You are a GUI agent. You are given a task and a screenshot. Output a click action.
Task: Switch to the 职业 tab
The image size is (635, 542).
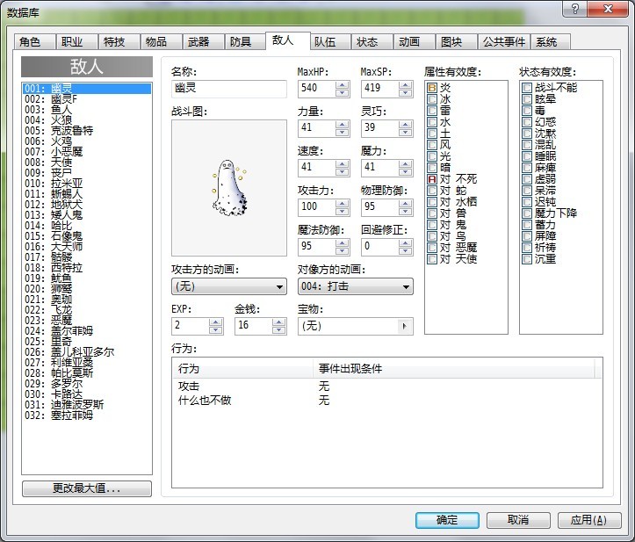(x=76, y=41)
